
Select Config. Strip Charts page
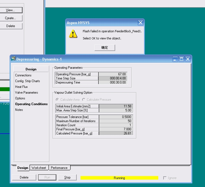pos(27,81)
